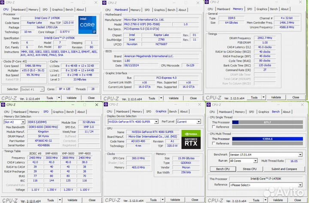Expand Tools arrow in the Graphics page window
Screen dimensions: 309x203
[x=163, y=200]
